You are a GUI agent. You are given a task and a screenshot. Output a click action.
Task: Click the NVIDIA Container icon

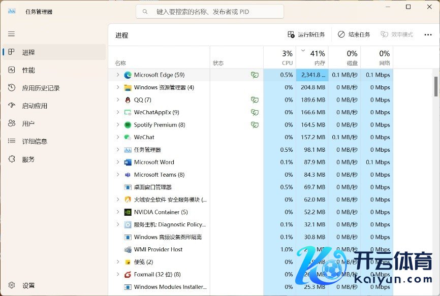[x=128, y=212]
